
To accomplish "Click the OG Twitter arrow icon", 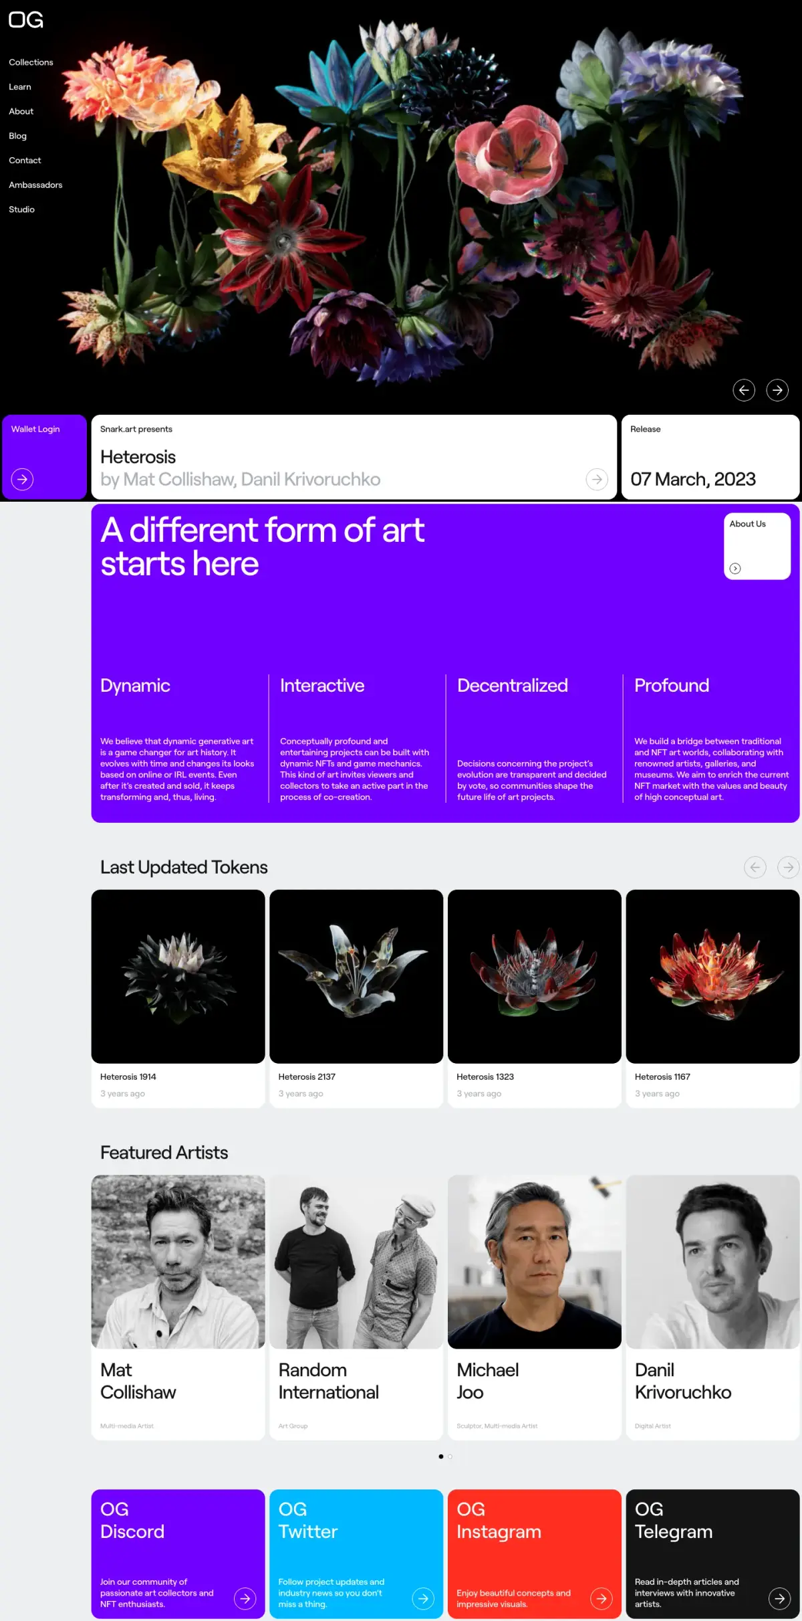I will tap(423, 1598).
